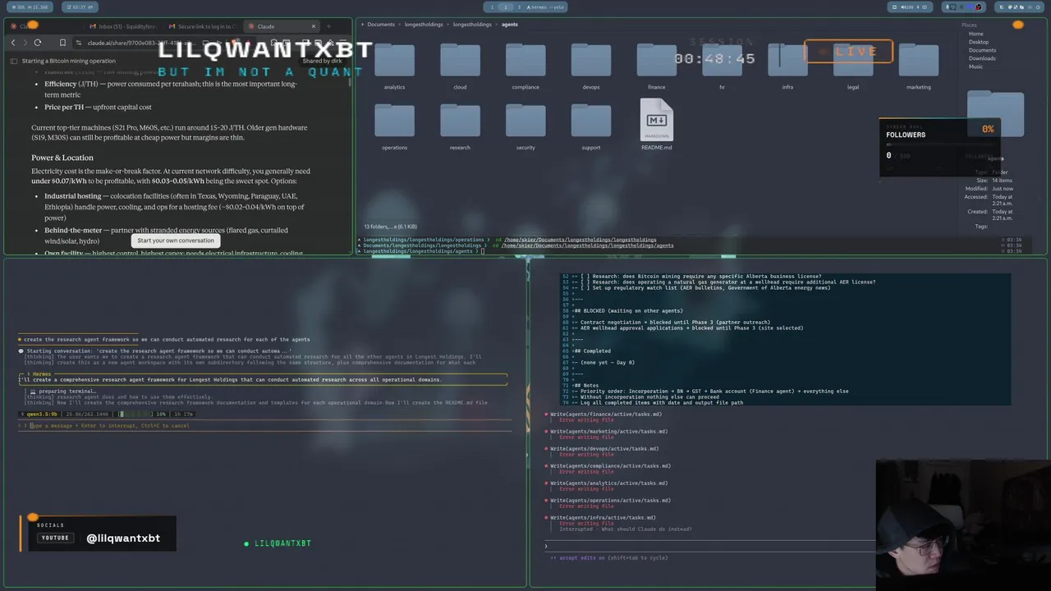
Task: Click Write(agents/devops/active/tasks.md) line
Action: click(x=604, y=448)
